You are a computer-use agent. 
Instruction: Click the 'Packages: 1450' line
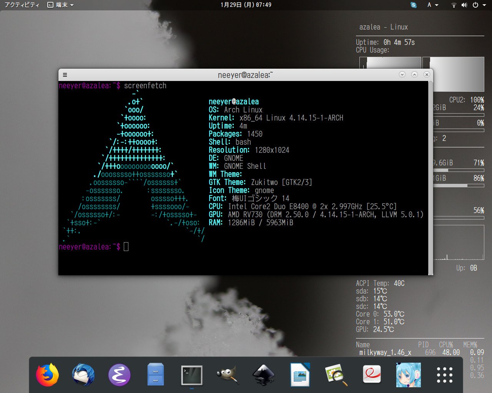236,134
